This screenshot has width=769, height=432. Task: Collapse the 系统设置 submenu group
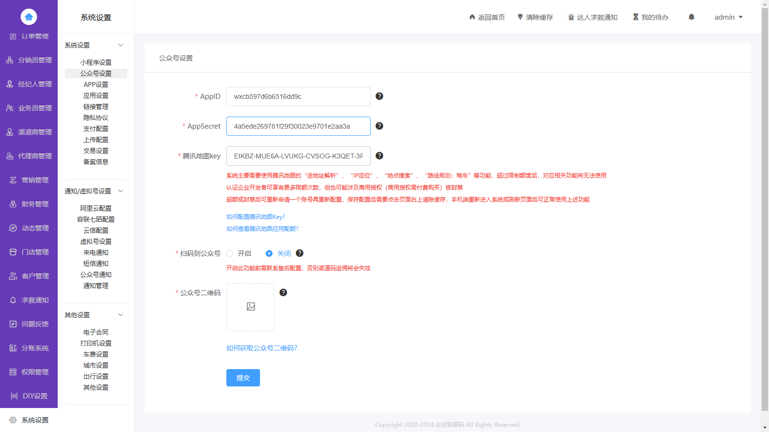pos(121,45)
